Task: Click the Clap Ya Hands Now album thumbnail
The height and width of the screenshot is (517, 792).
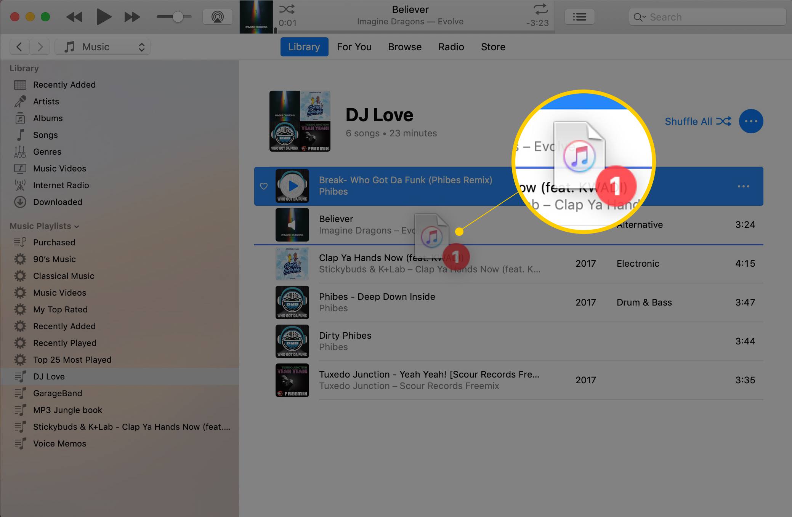Action: coord(293,264)
